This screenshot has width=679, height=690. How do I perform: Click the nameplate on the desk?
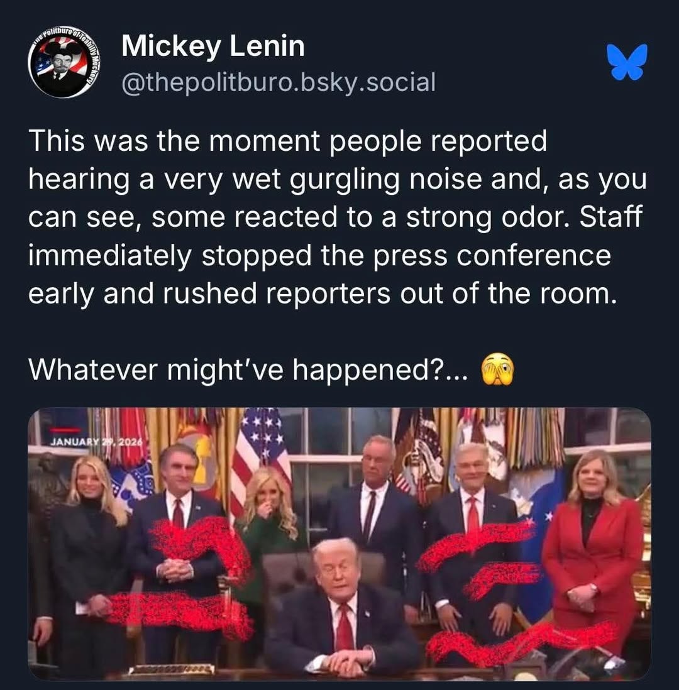click(x=171, y=669)
